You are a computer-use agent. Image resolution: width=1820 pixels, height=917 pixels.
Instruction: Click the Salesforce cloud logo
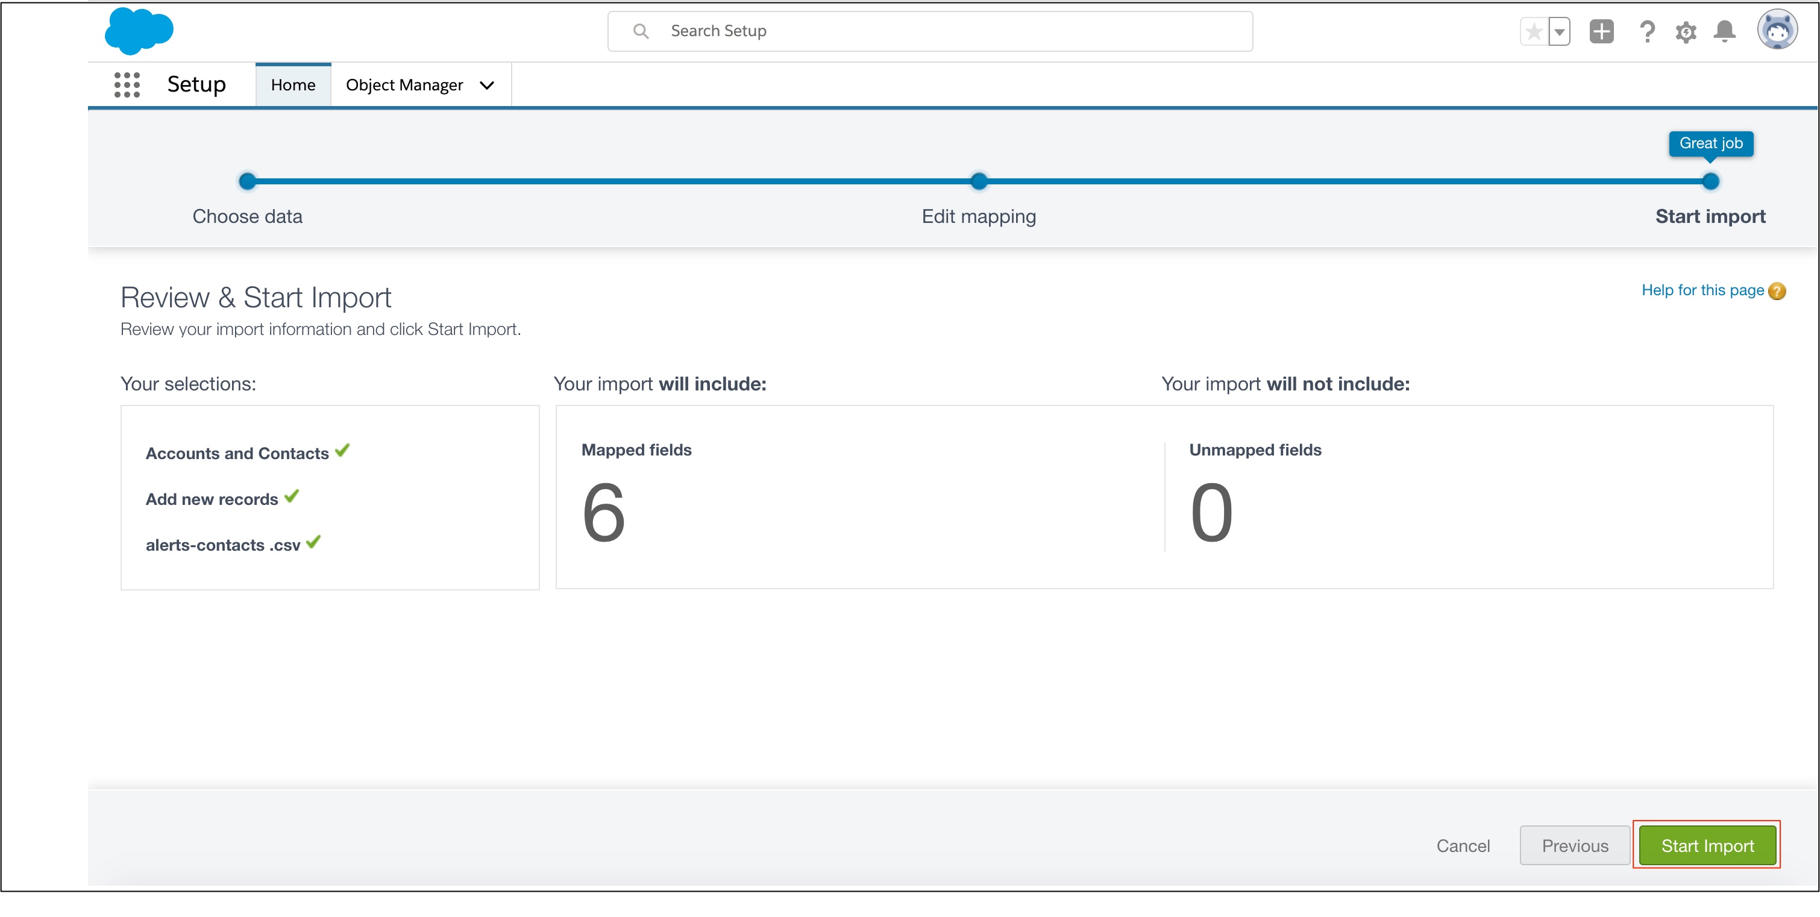[x=139, y=31]
